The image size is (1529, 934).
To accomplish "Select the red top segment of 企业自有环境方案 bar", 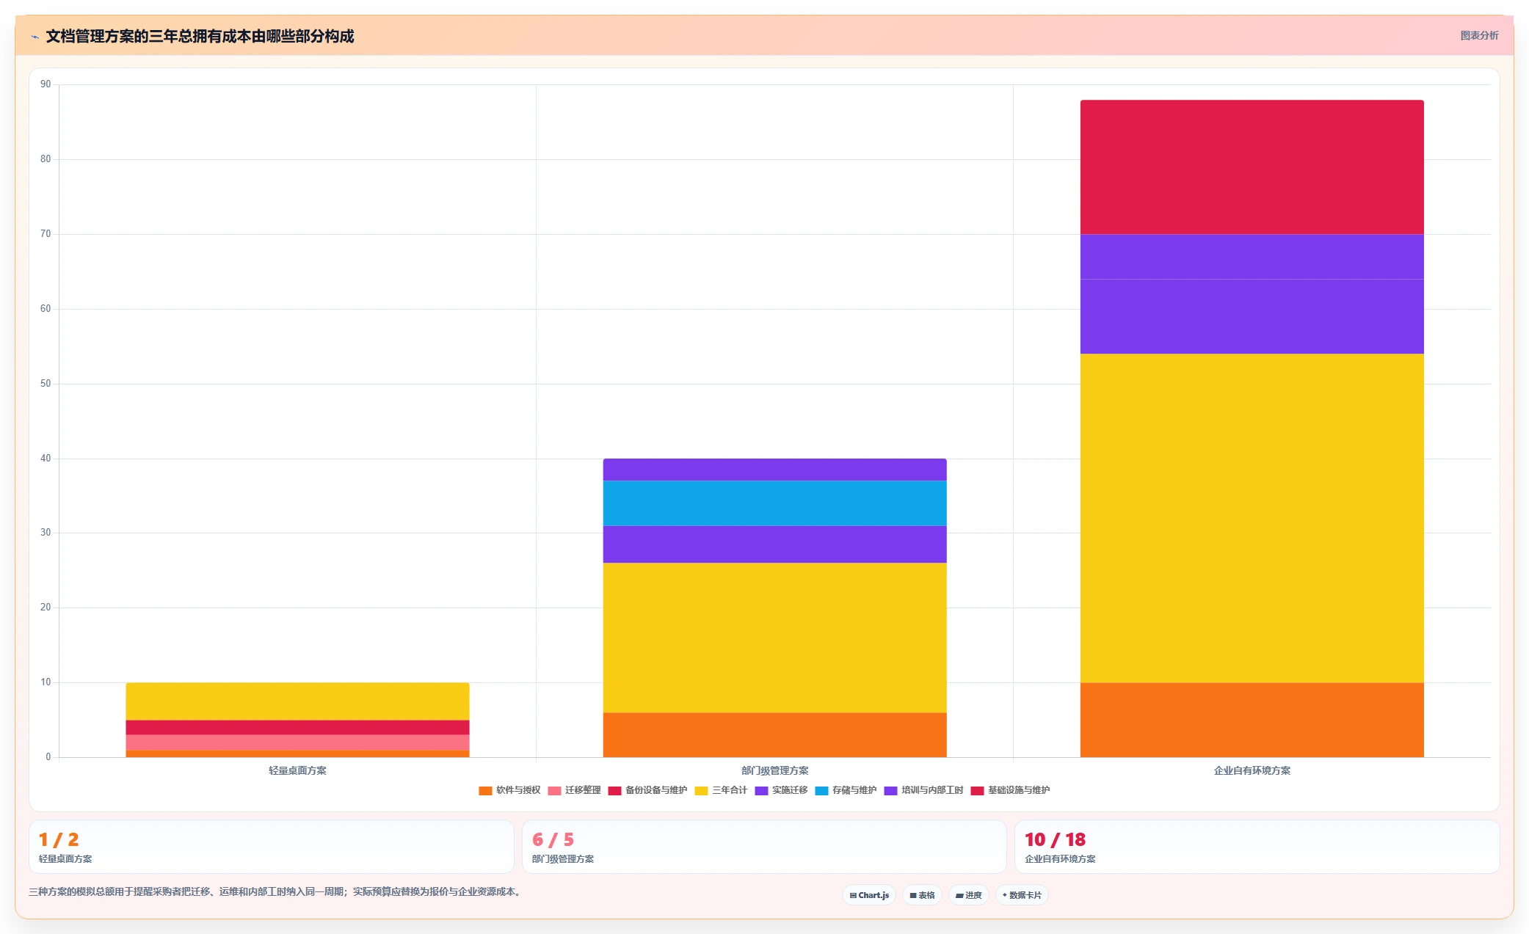I will coord(1252,167).
